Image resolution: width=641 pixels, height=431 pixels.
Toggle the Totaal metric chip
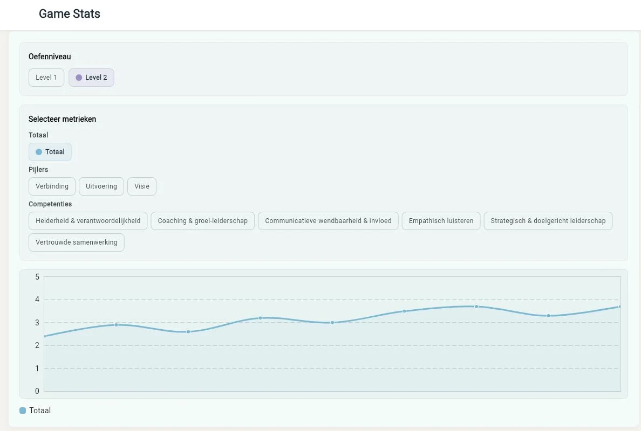[50, 152]
